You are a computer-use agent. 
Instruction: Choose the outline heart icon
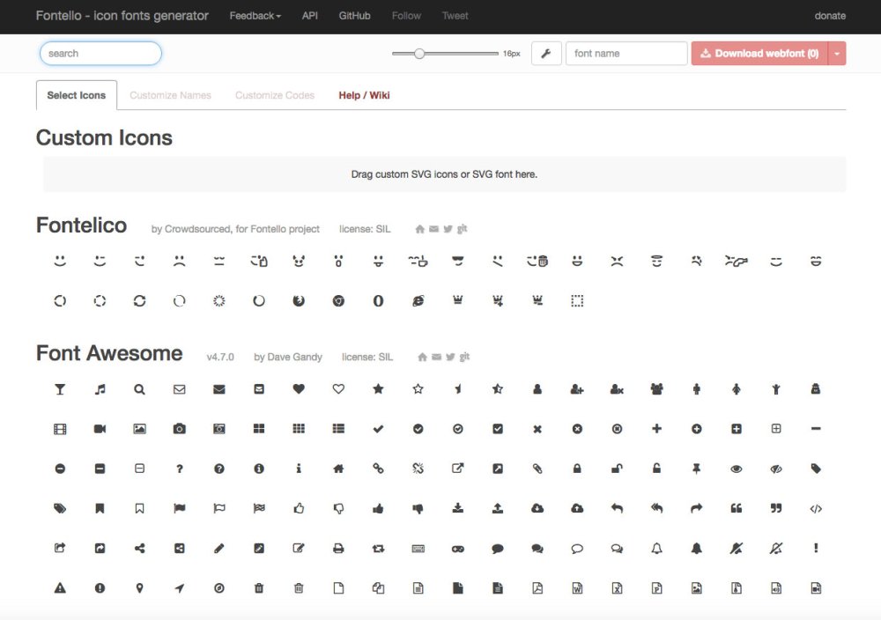tap(338, 389)
